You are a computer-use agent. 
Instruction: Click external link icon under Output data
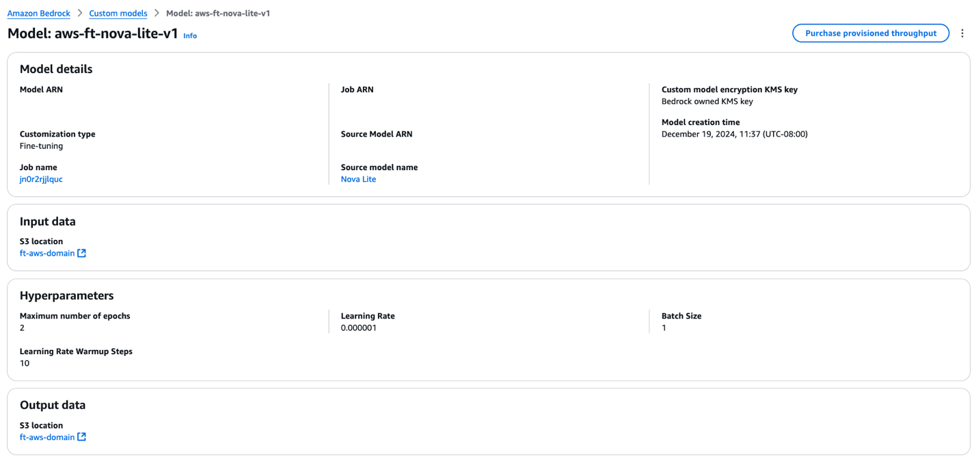pos(82,437)
